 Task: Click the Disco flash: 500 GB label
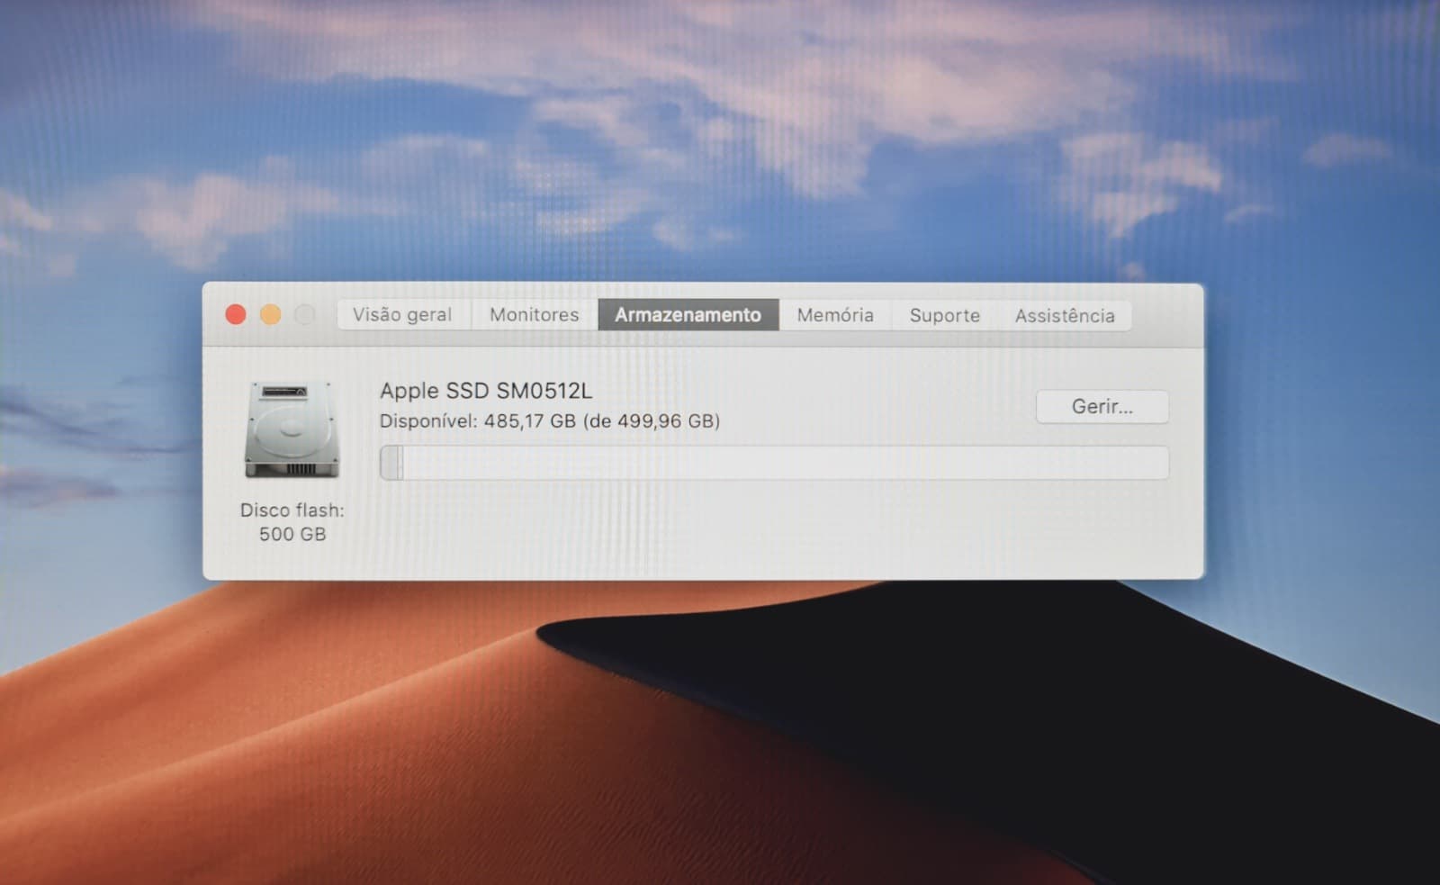[292, 522]
